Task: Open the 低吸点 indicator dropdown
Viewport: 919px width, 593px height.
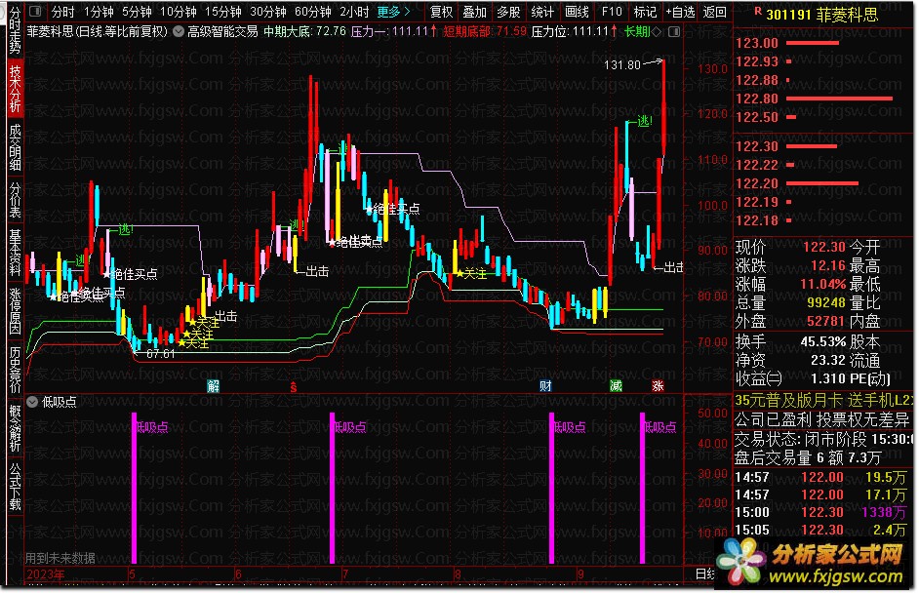Action: pos(32,402)
